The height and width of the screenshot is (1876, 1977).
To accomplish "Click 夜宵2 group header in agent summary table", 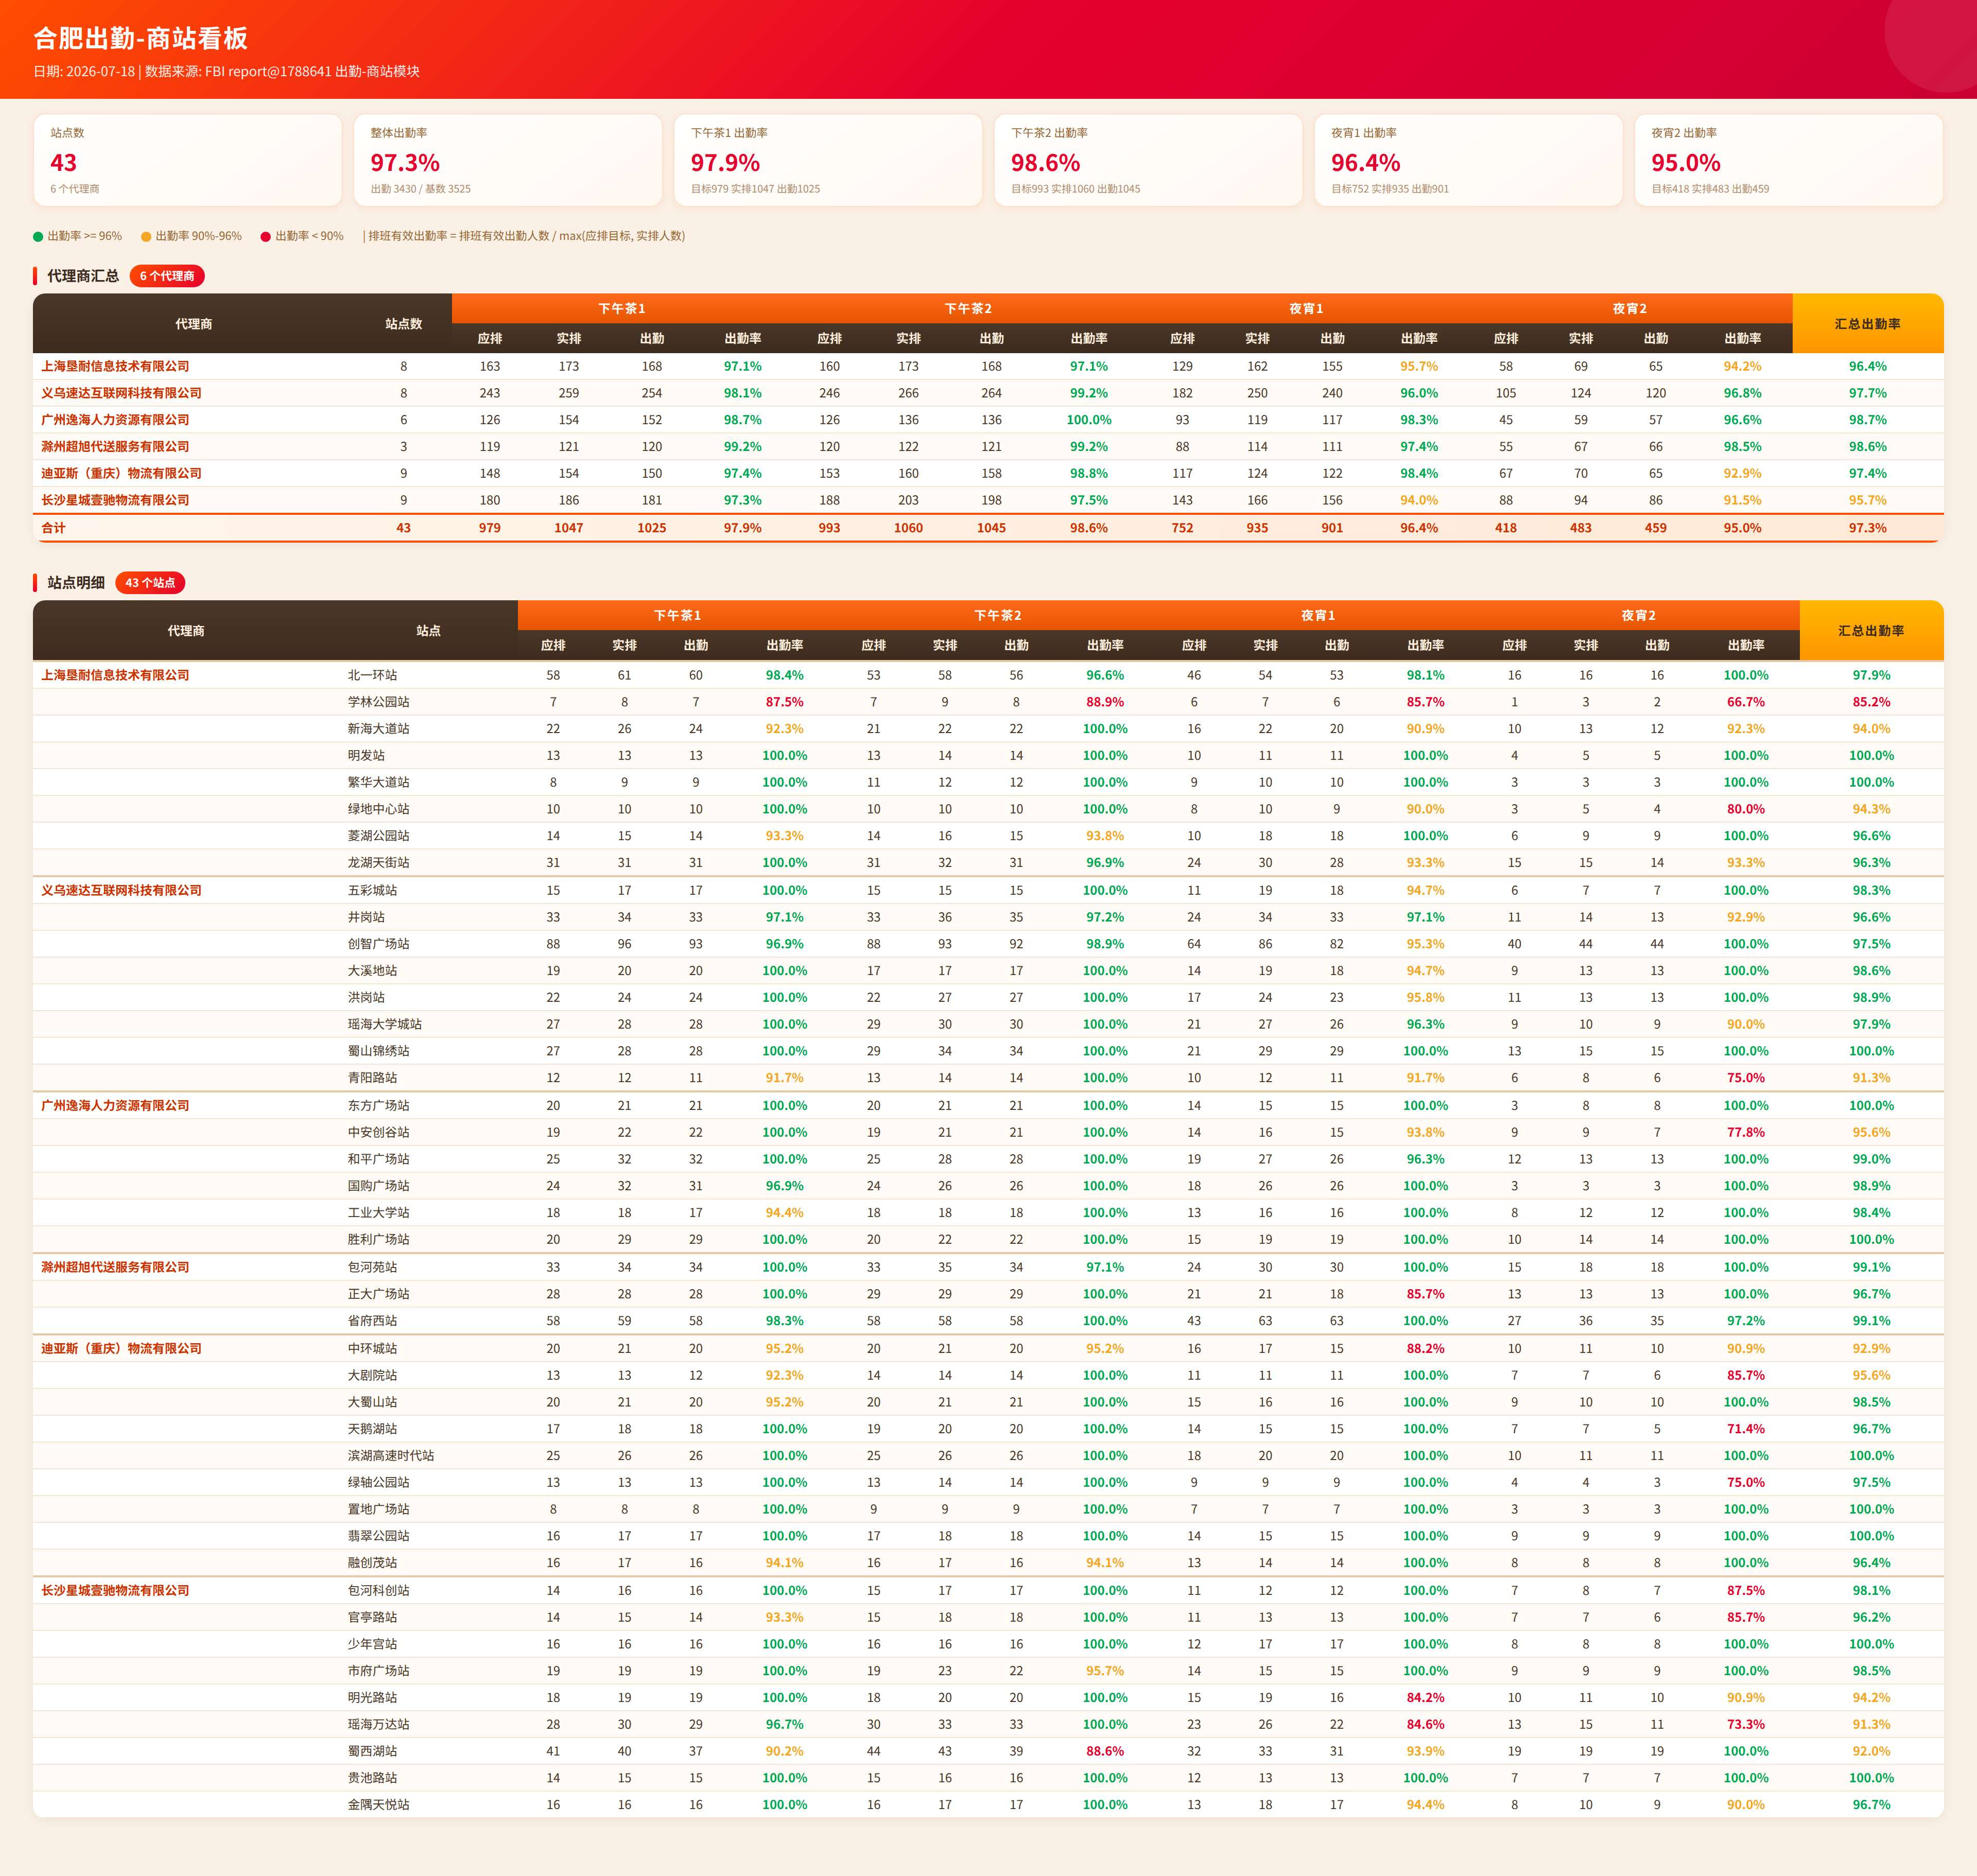I will (x=1629, y=309).
